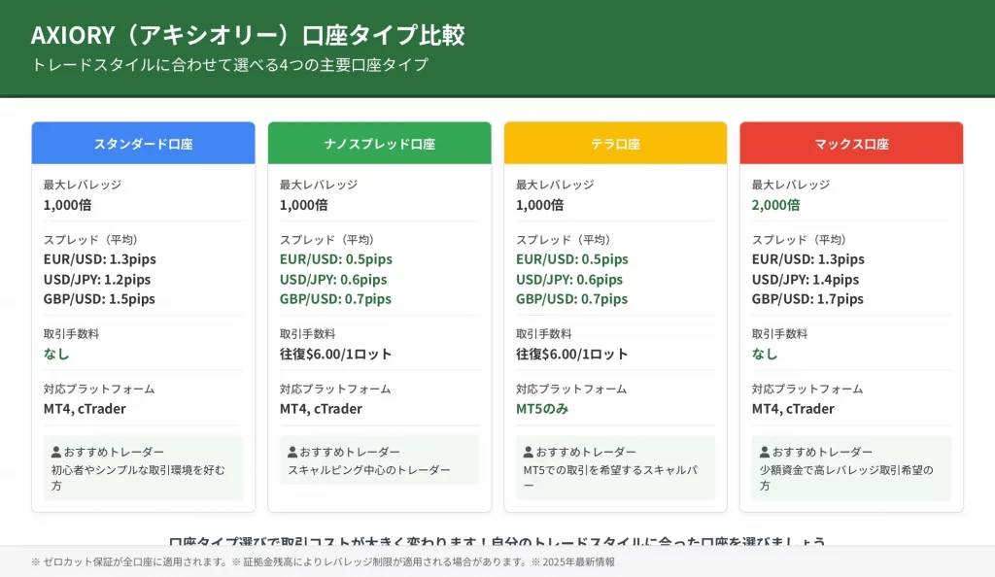Click GBP/USD: 1.7pips spread in マックス口座

[x=806, y=299]
